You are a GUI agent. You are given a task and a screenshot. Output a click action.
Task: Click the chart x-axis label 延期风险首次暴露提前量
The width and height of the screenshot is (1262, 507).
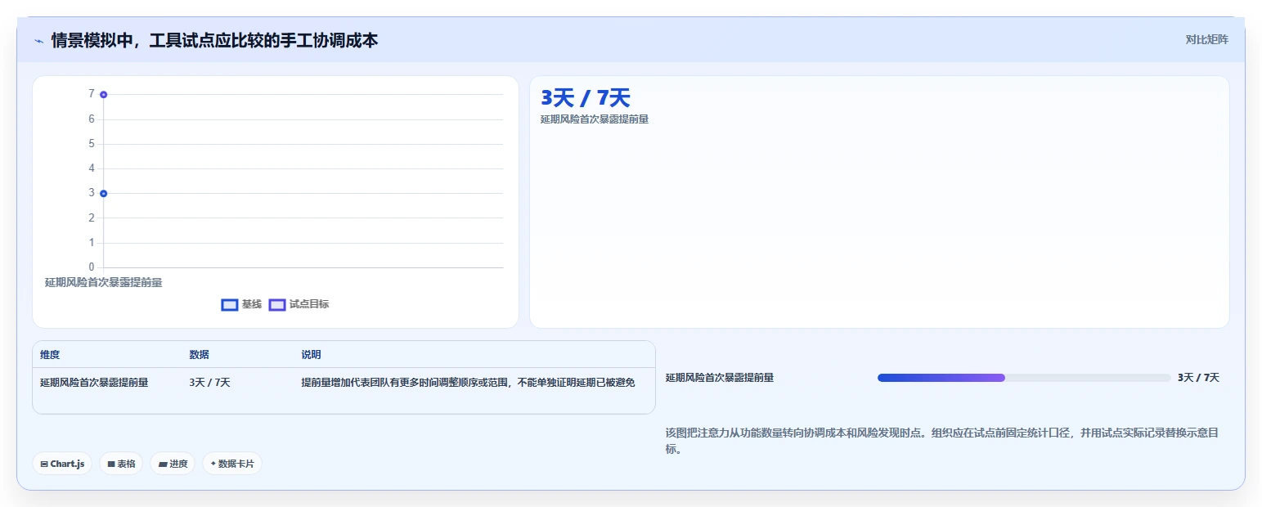pos(104,282)
